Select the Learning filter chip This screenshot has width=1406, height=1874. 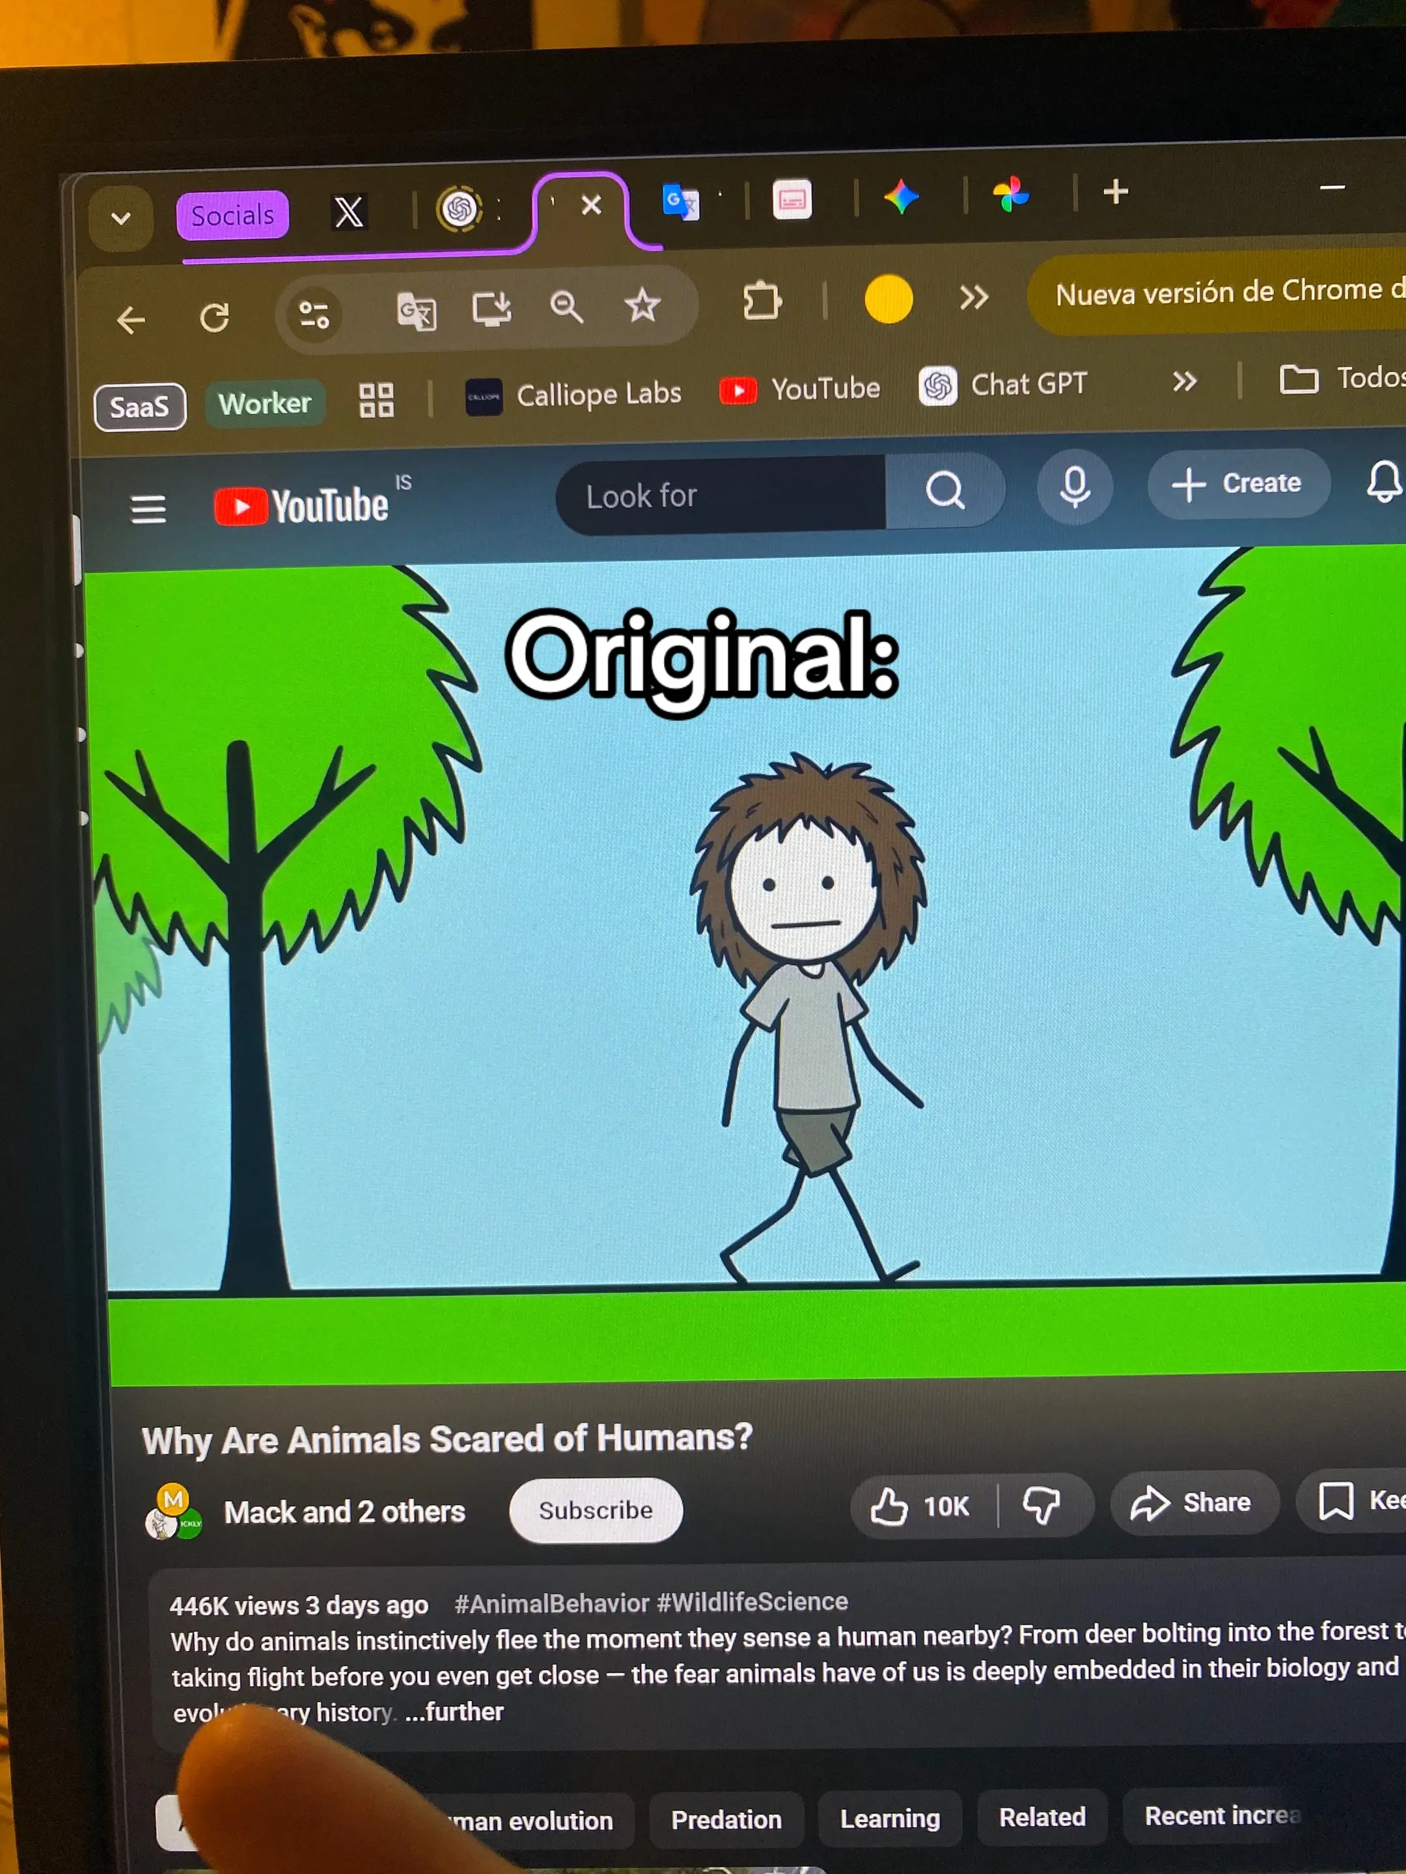click(x=890, y=1818)
